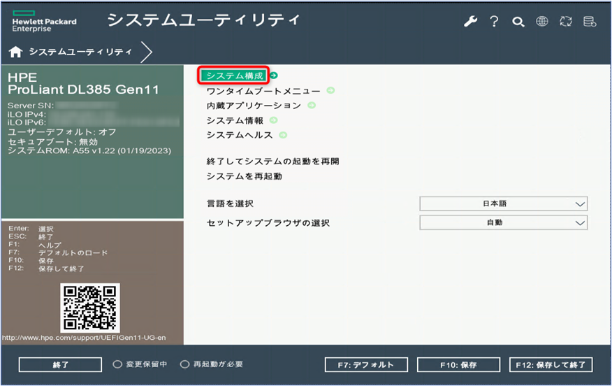
Task: Click the F12: 保存して終了 button
Action: point(551,365)
